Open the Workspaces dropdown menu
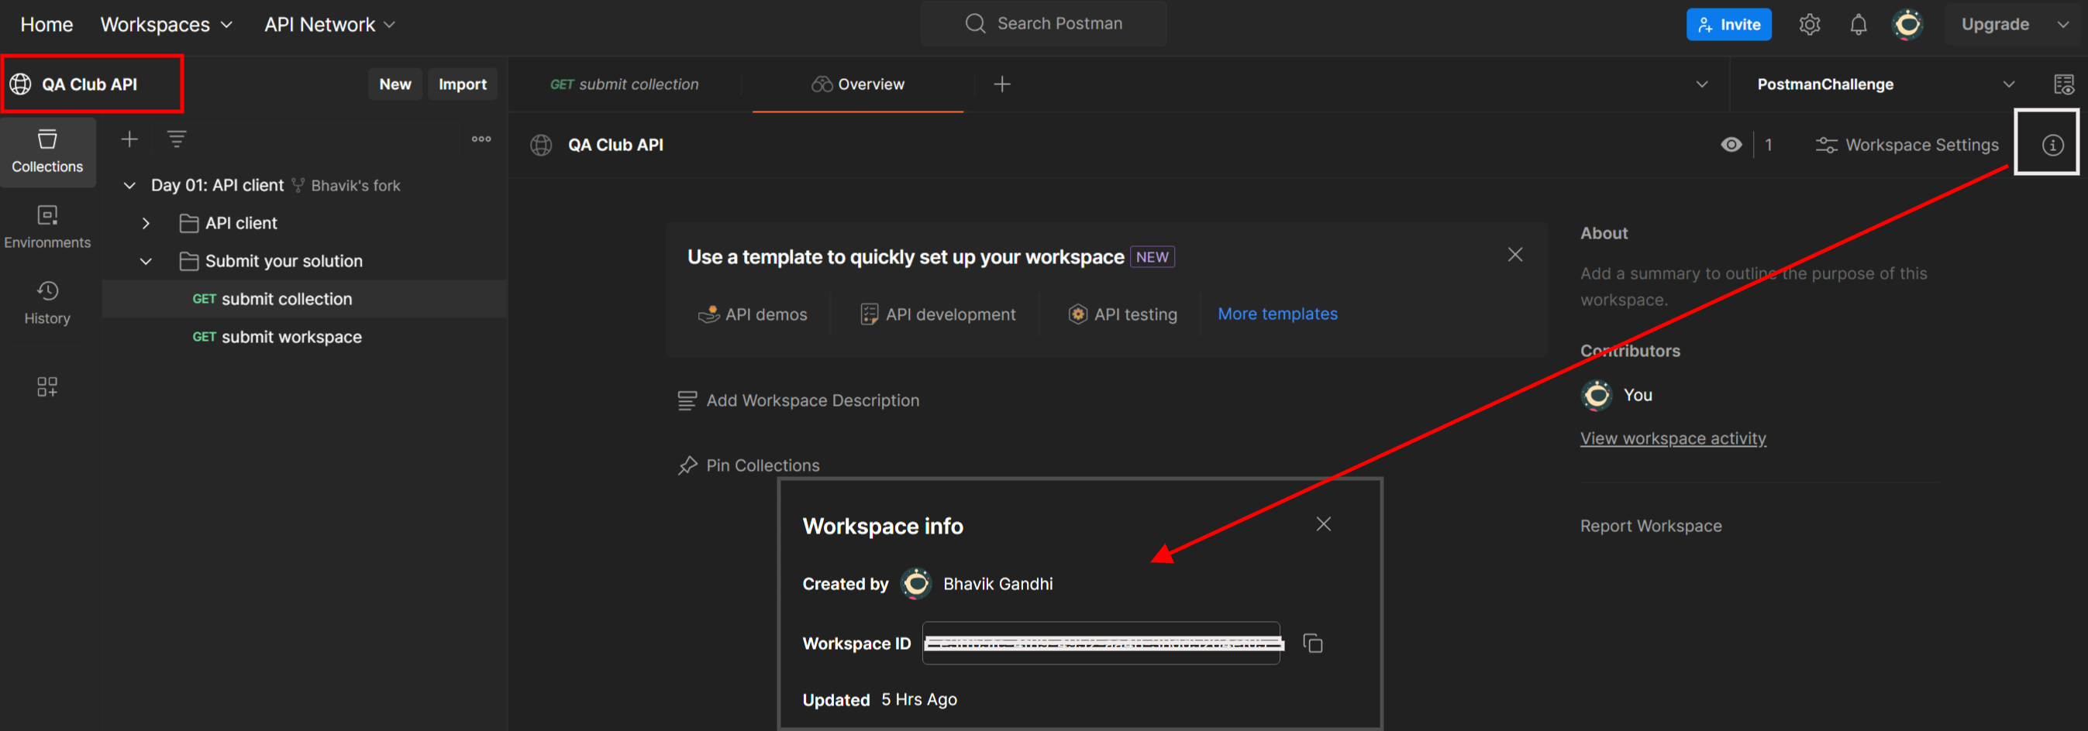The width and height of the screenshot is (2088, 731). click(x=166, y=24)
